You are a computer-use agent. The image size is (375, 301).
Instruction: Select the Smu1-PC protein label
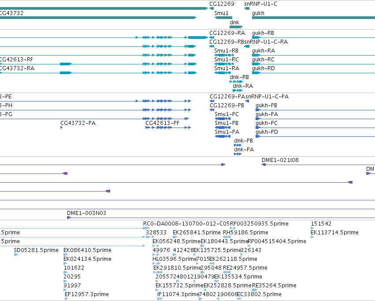pyautogui.click(x=226, y=114)
